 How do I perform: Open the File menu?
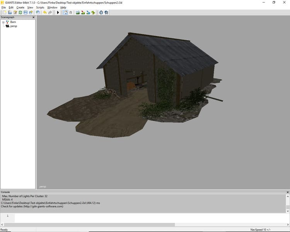(3, 7)
